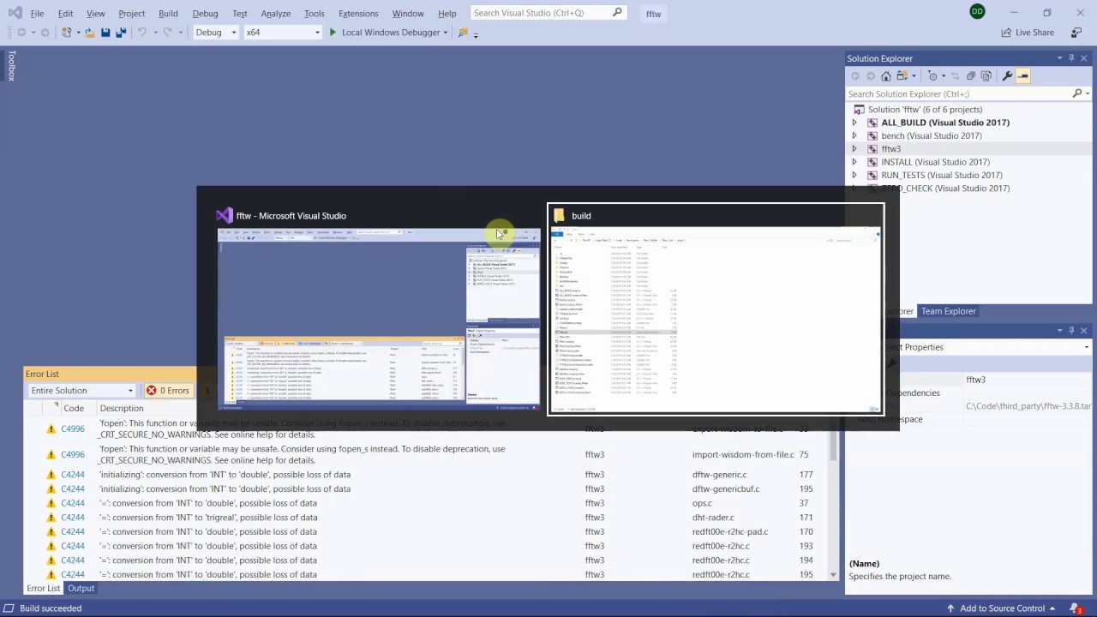Open the Debug configuration dropdown
The width and height of the screenshot is (1097, 617).
coord(216,33)
